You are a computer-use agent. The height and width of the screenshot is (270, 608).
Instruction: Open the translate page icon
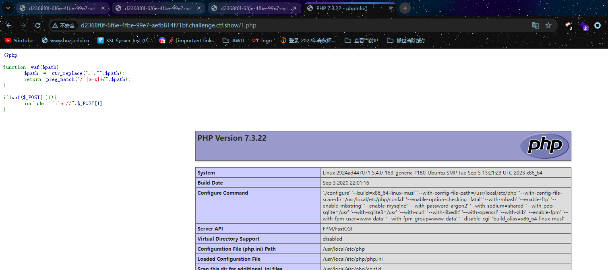(x=535, y=25)
